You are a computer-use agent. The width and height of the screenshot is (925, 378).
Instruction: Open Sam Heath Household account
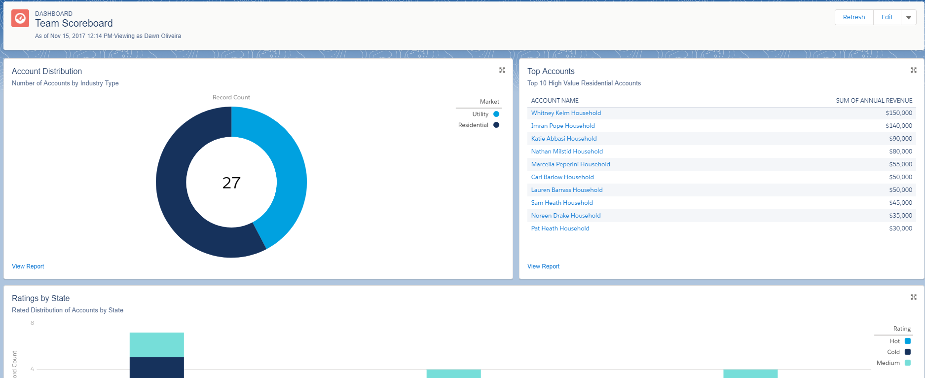562,203
